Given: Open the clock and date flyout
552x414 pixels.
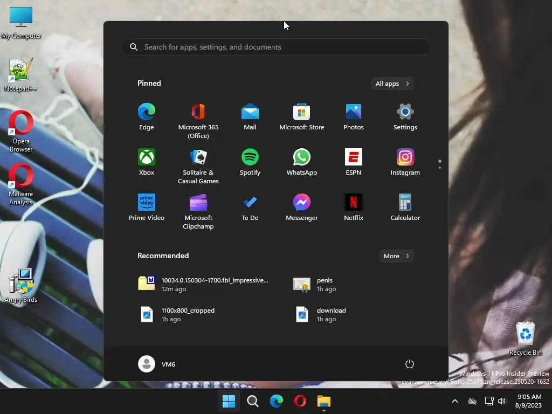Looking at the screenshot, I should (529, 401).
